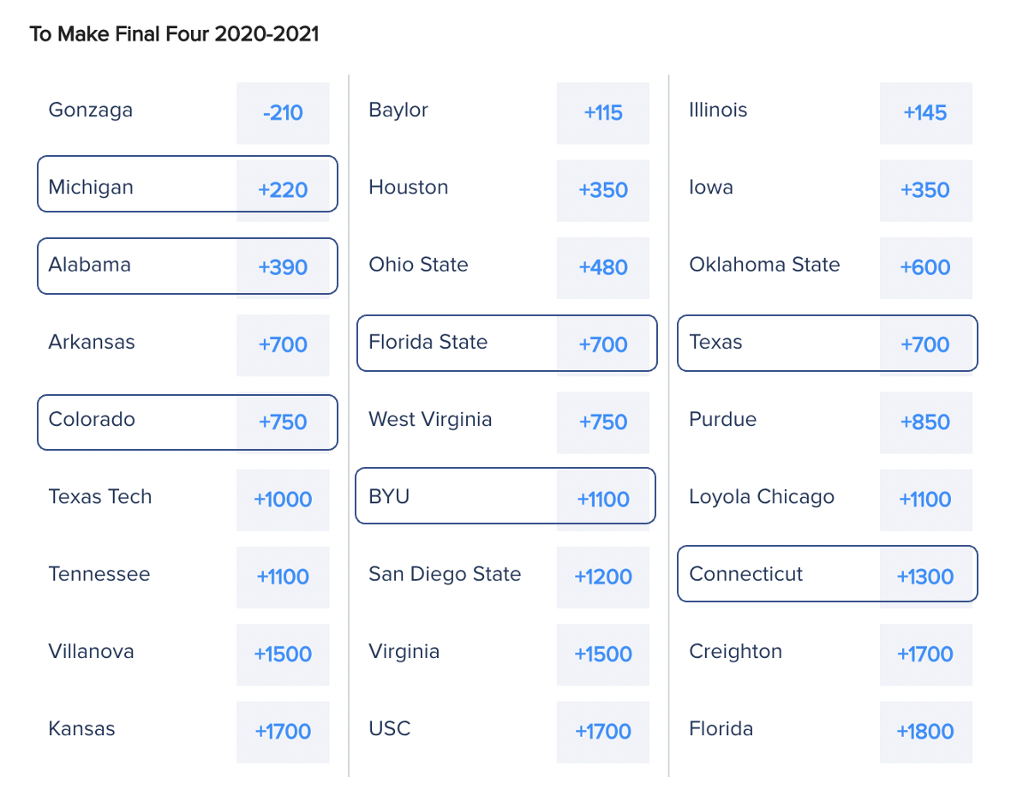Select Illinois +145 odds button
1023x790 pixels.
tap(925, 113)
